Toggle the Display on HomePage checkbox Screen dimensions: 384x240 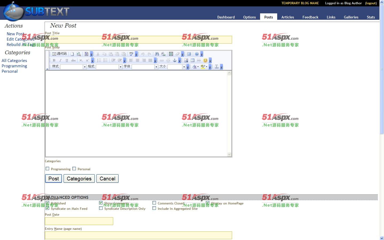pyautogui.click(x=208, y=203)
